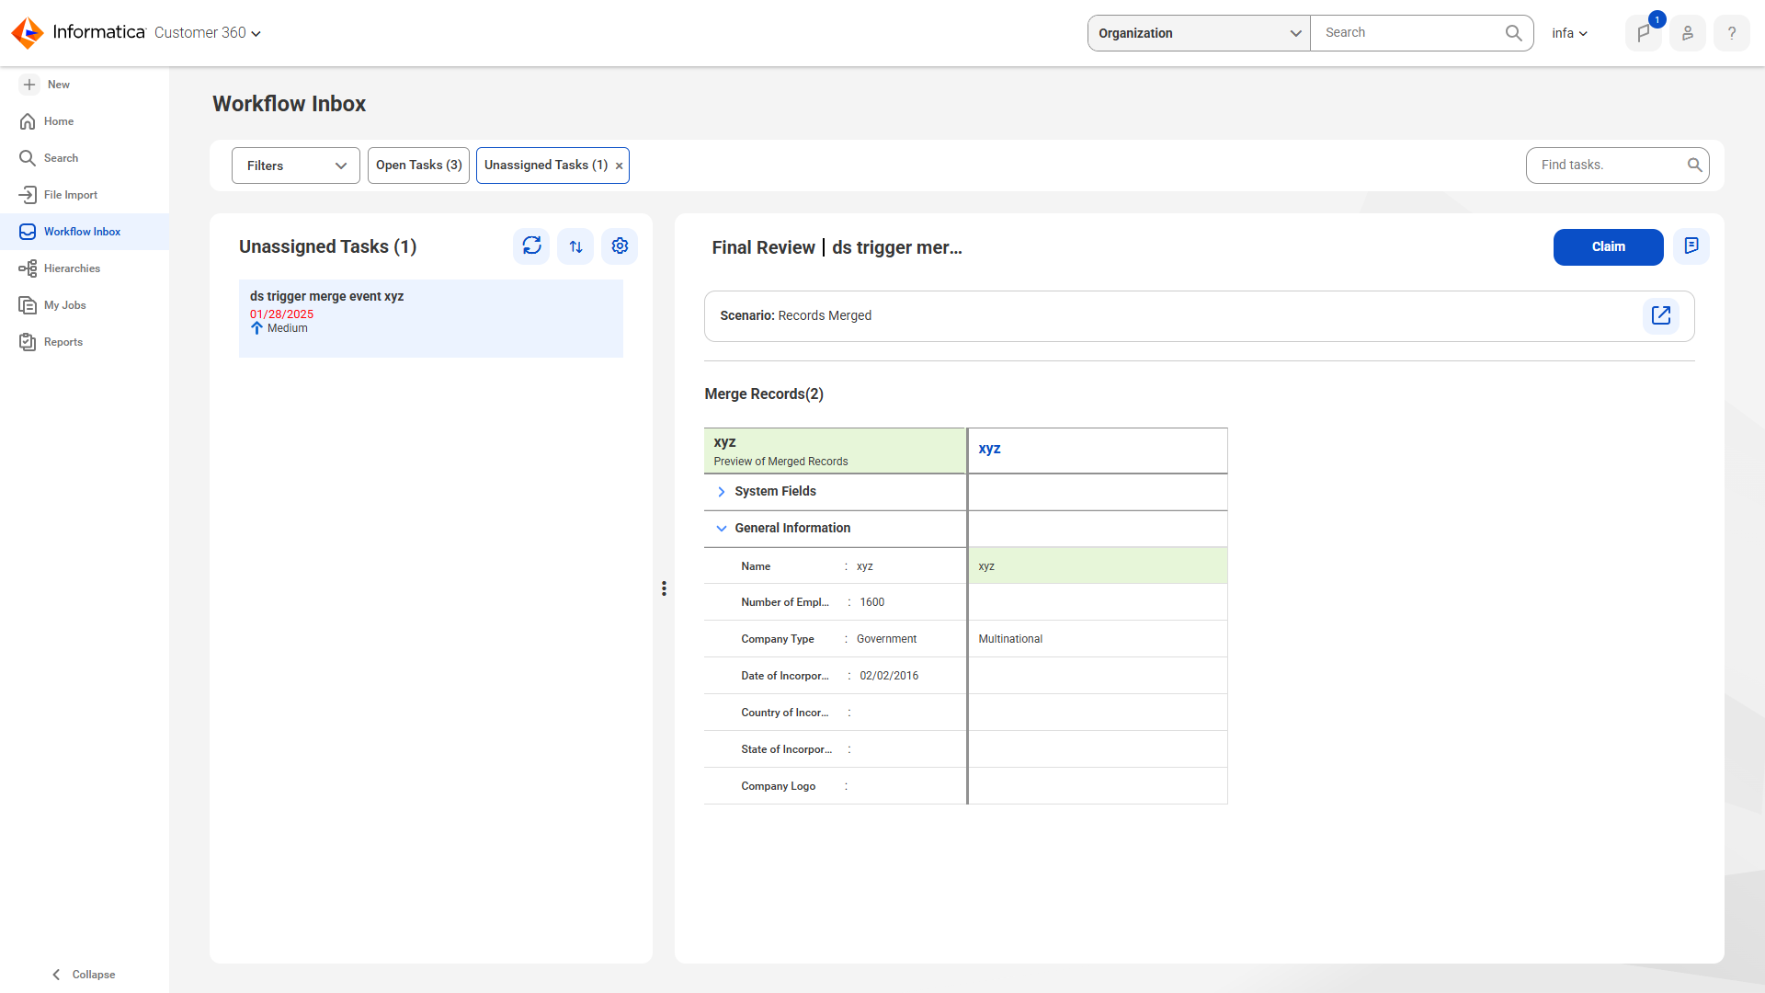This screenshot has height=993, width=1765.
Task: Select task ds trigger merge event xyz
Action: click(431, 318)
